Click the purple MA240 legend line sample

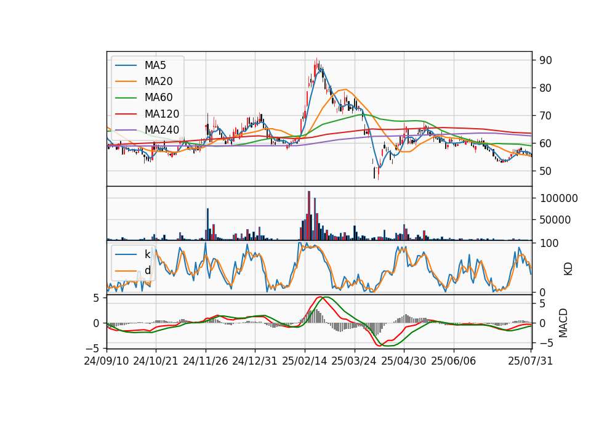click(126, 130)
